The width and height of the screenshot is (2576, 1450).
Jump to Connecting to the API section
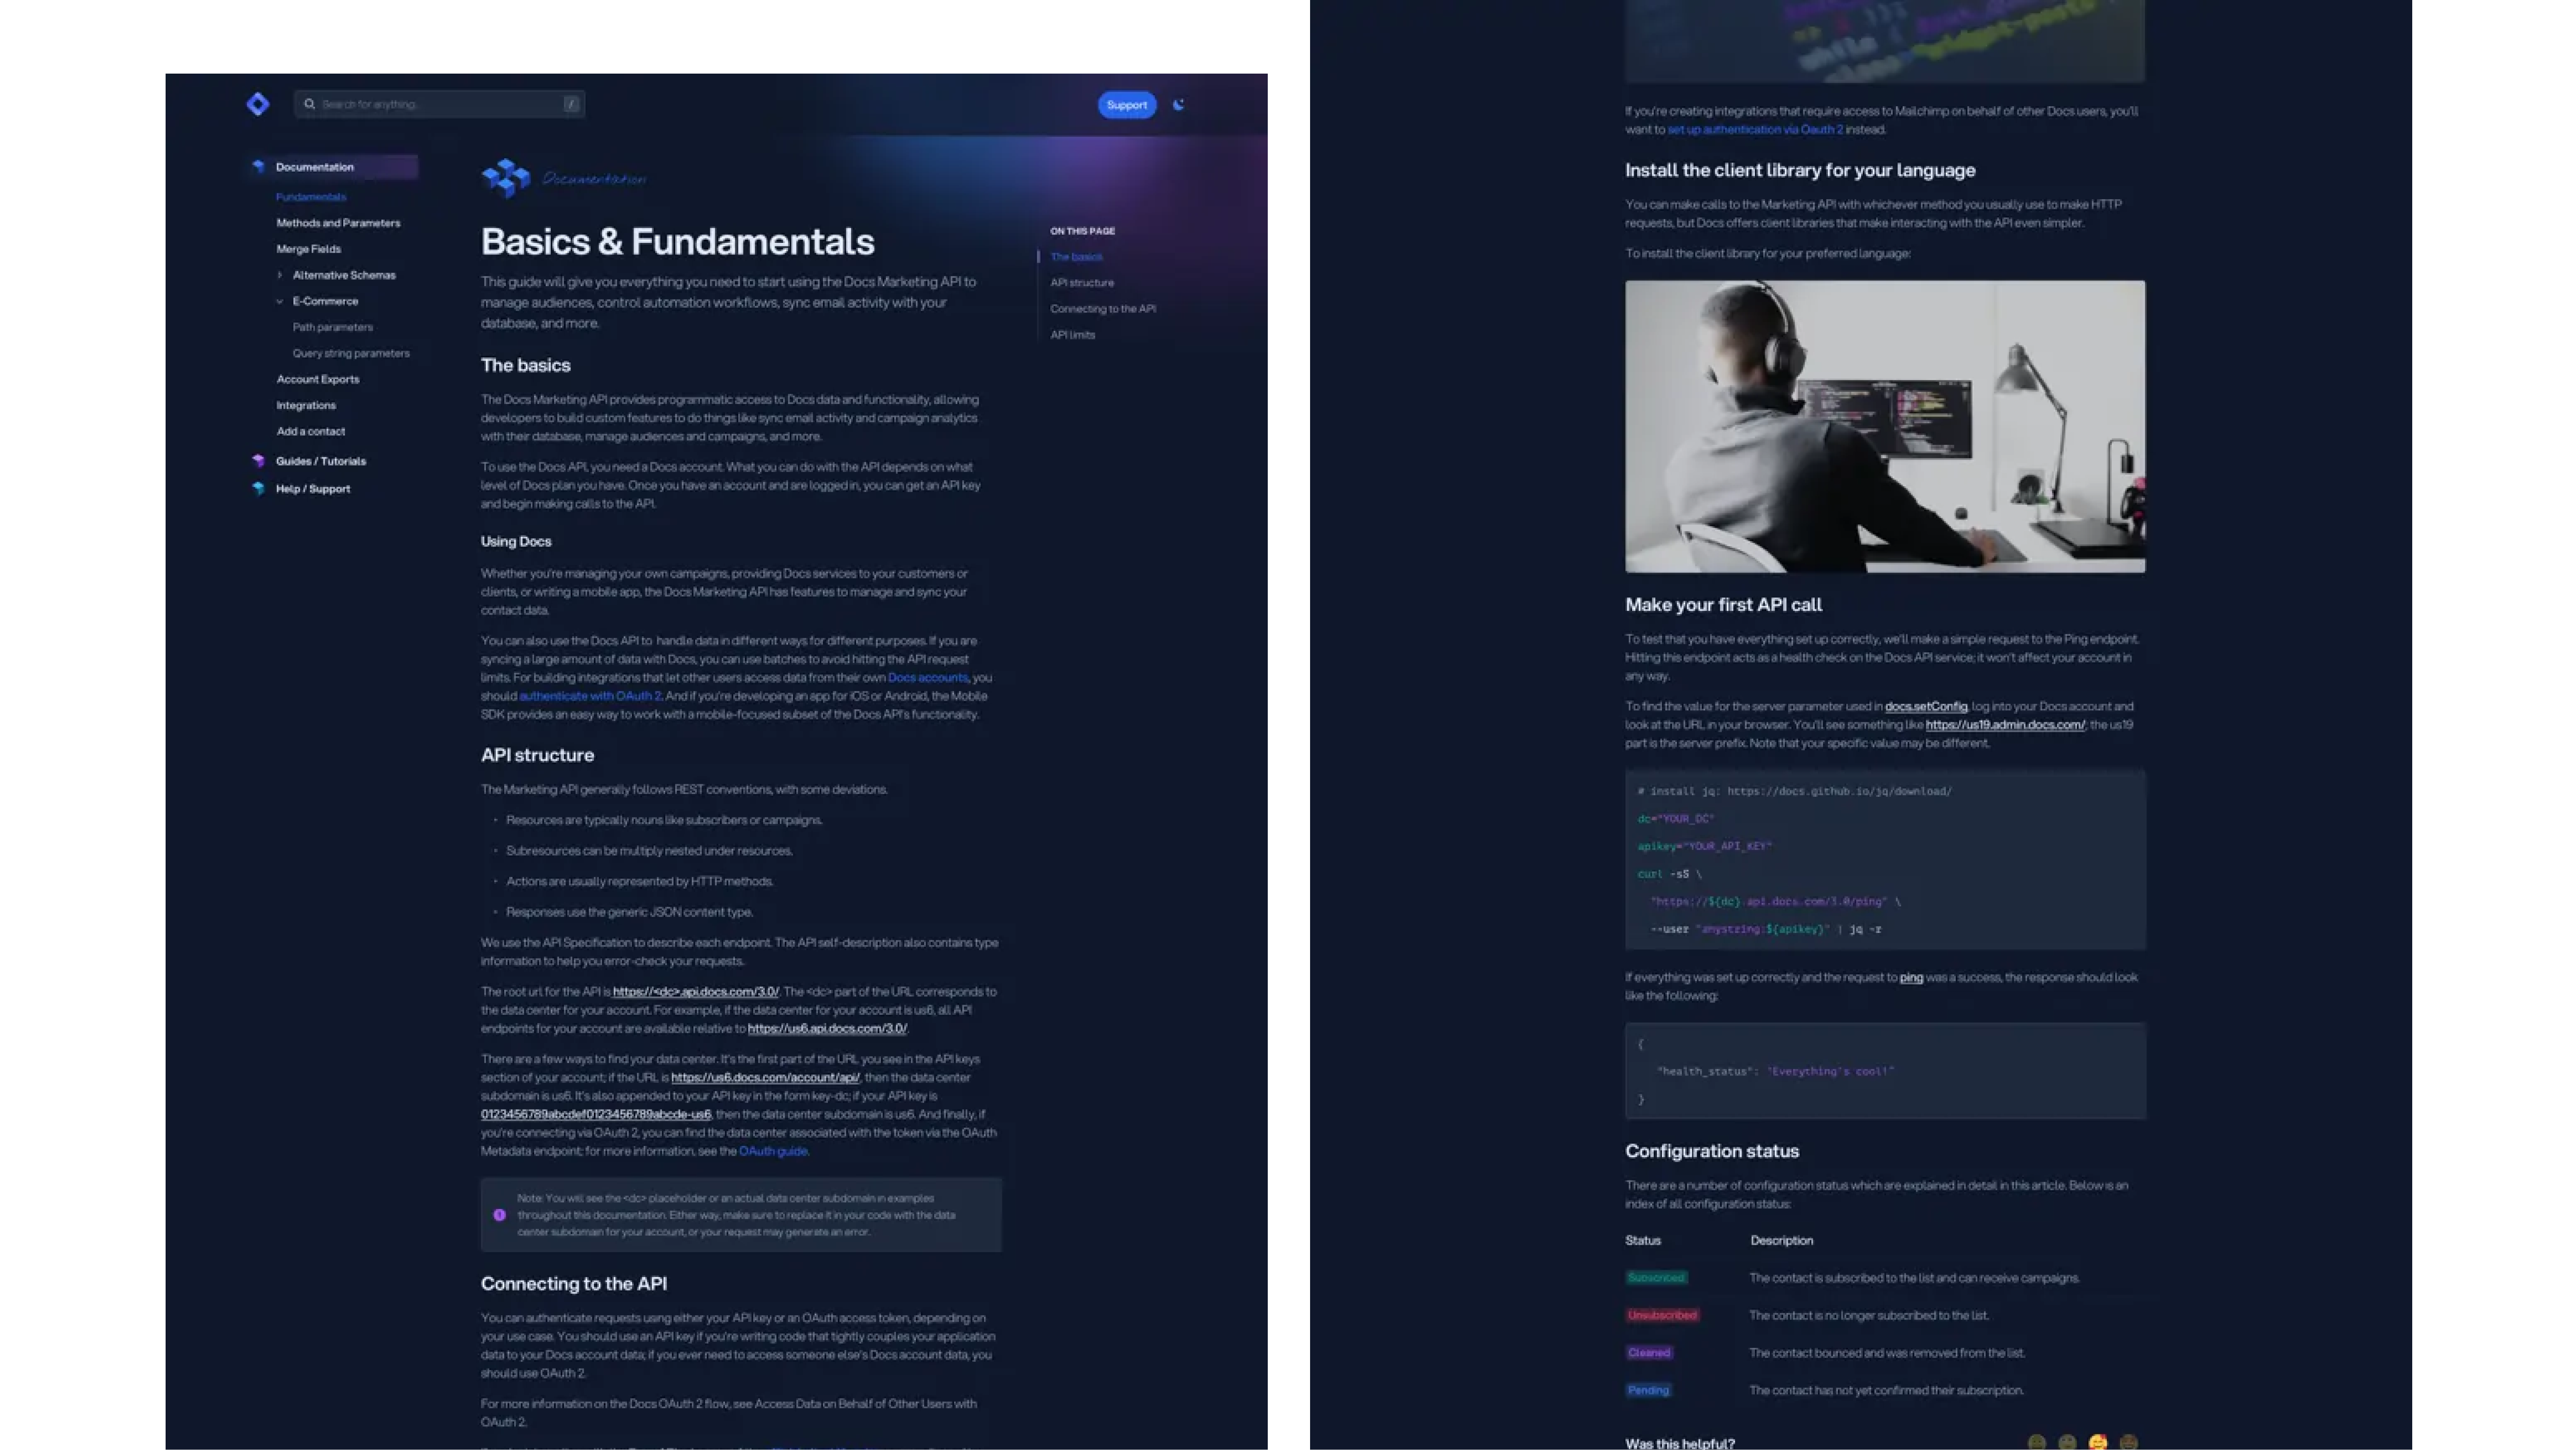pos(1103,309)
